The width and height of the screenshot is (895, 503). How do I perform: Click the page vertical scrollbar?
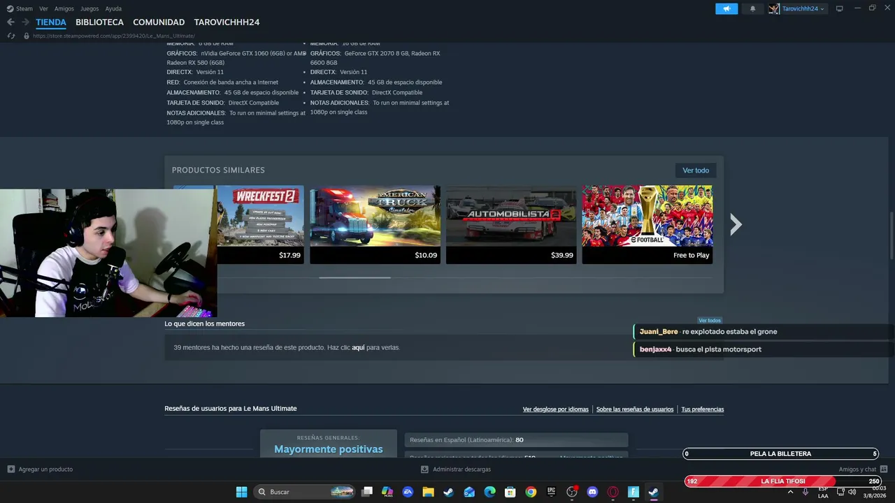[x=892, y=234]
